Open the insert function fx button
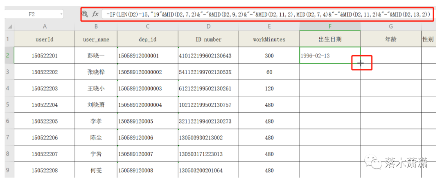 95,13
